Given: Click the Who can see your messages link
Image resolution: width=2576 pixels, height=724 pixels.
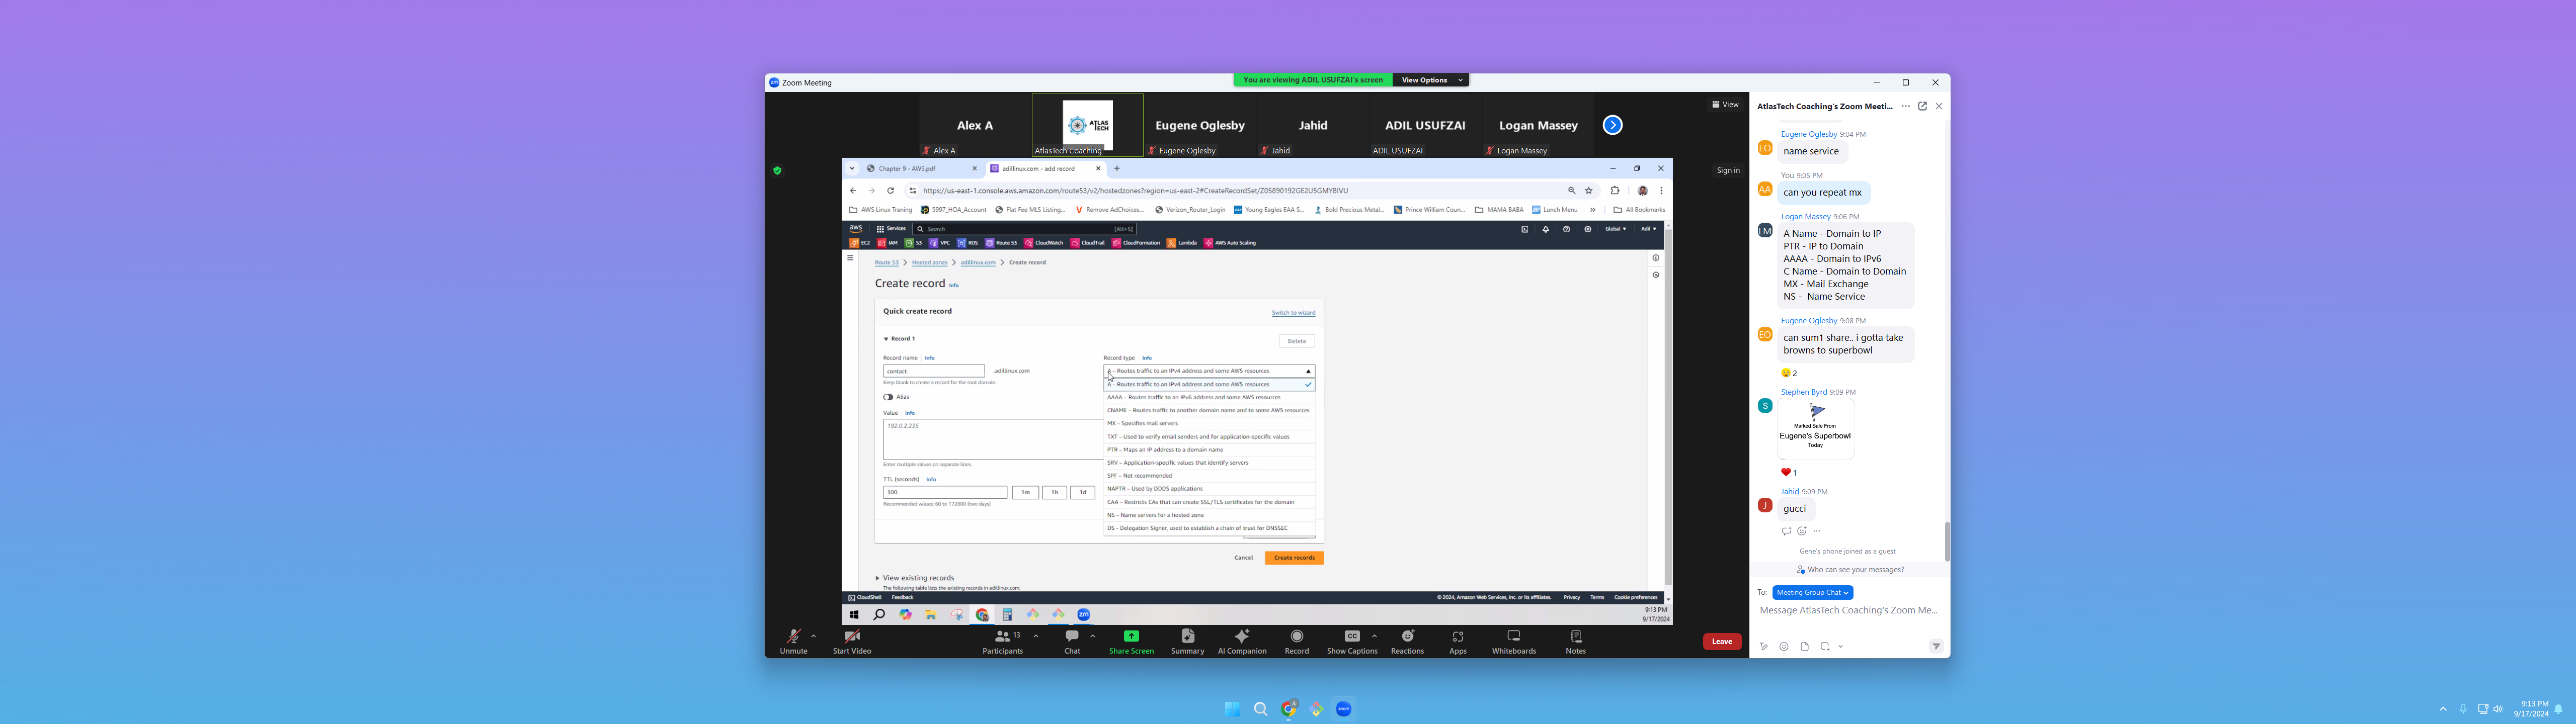Looking at the screenshot, I should pyautogui.click(x=1855, y=570).
